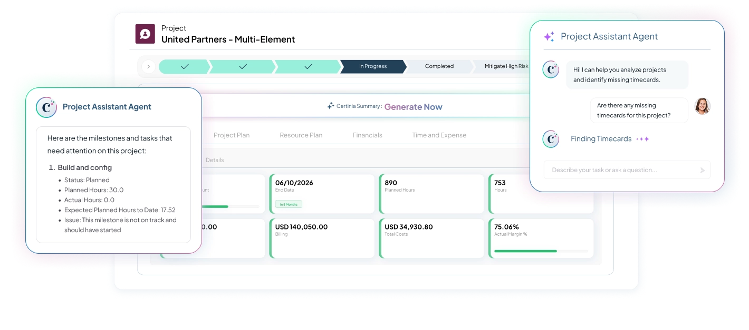
Task: Click the Certinia logo in left agent panel
Action: point(46,107)
